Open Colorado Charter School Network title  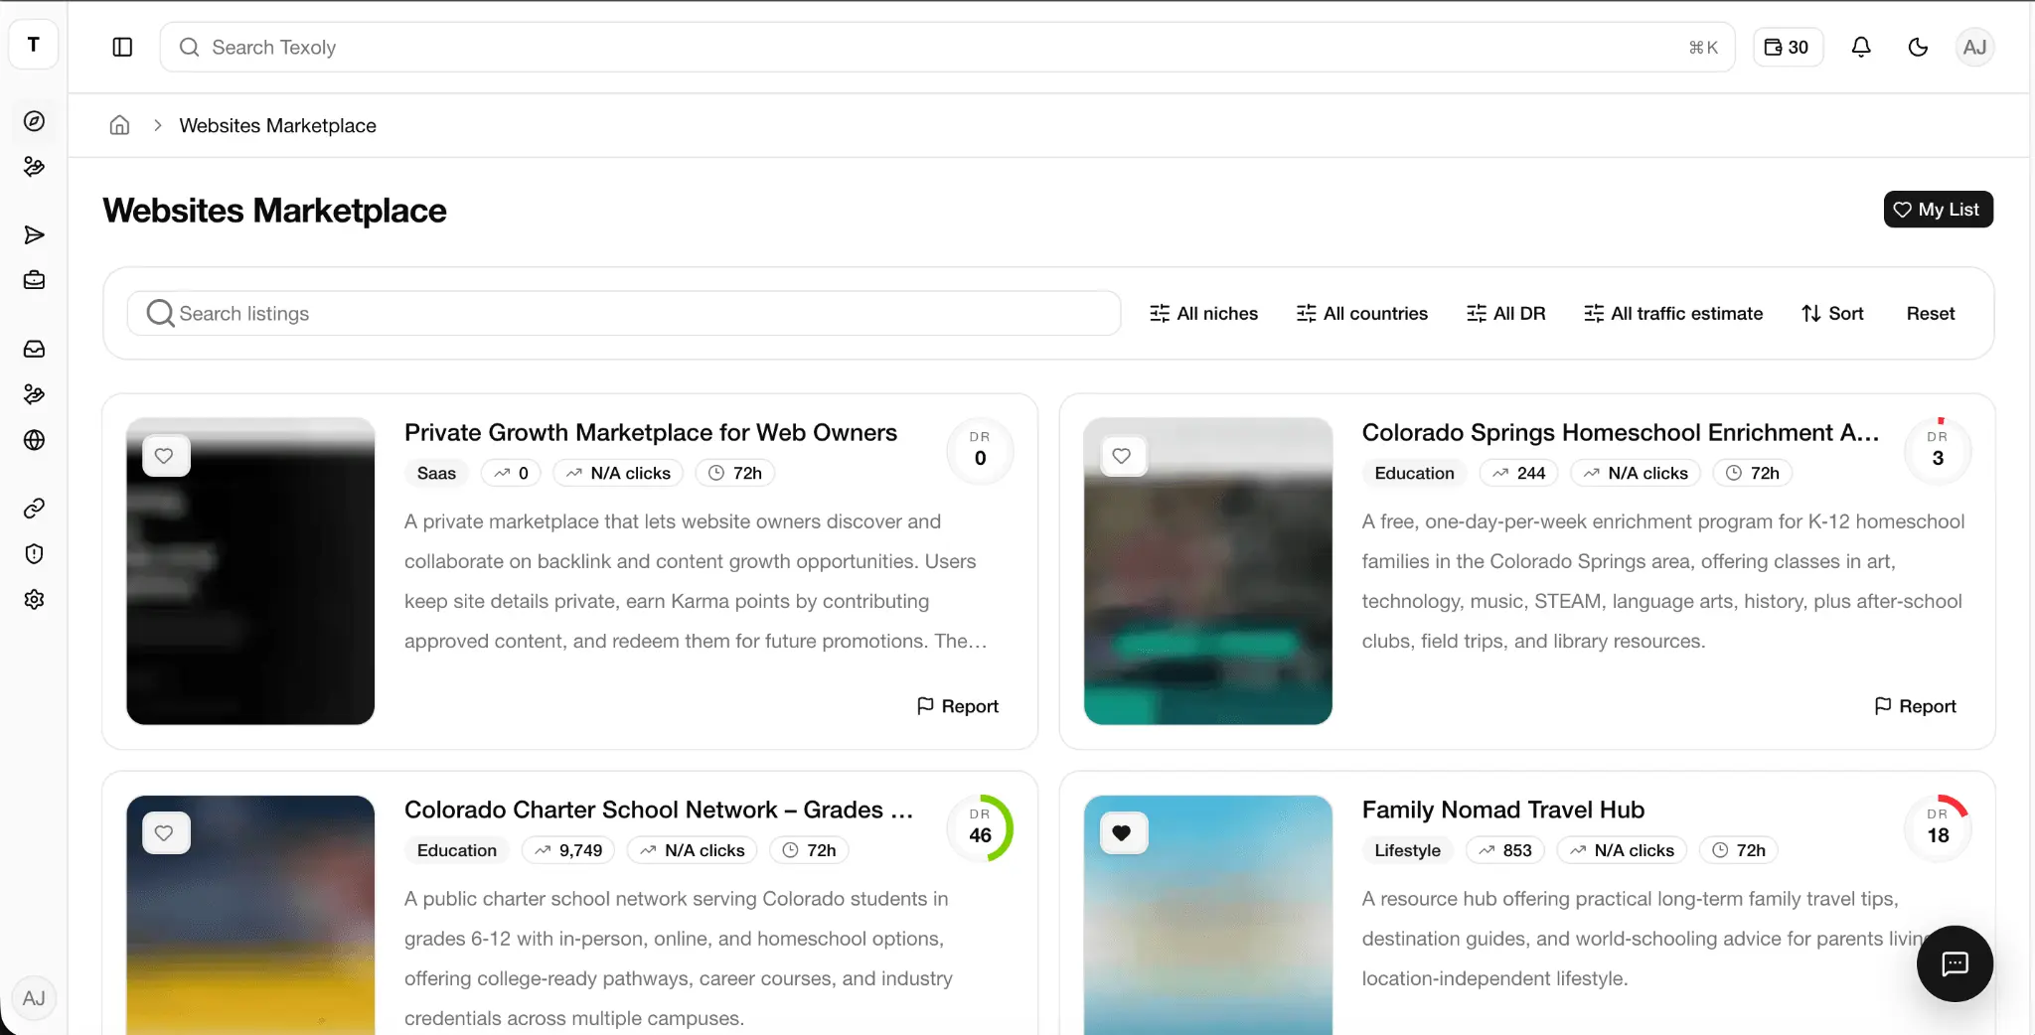click(x=658, y=810)
